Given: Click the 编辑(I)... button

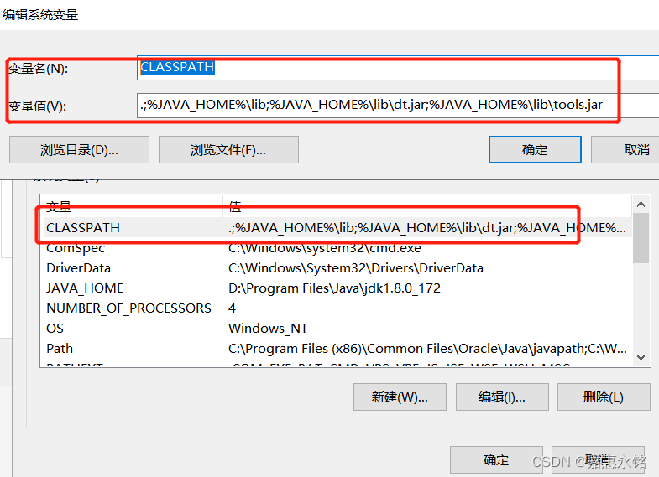Looking at the screenshot, I should coord(502,397).
